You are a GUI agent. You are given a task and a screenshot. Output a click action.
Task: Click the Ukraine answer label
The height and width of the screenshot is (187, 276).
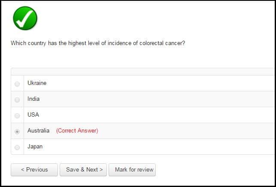37,83
